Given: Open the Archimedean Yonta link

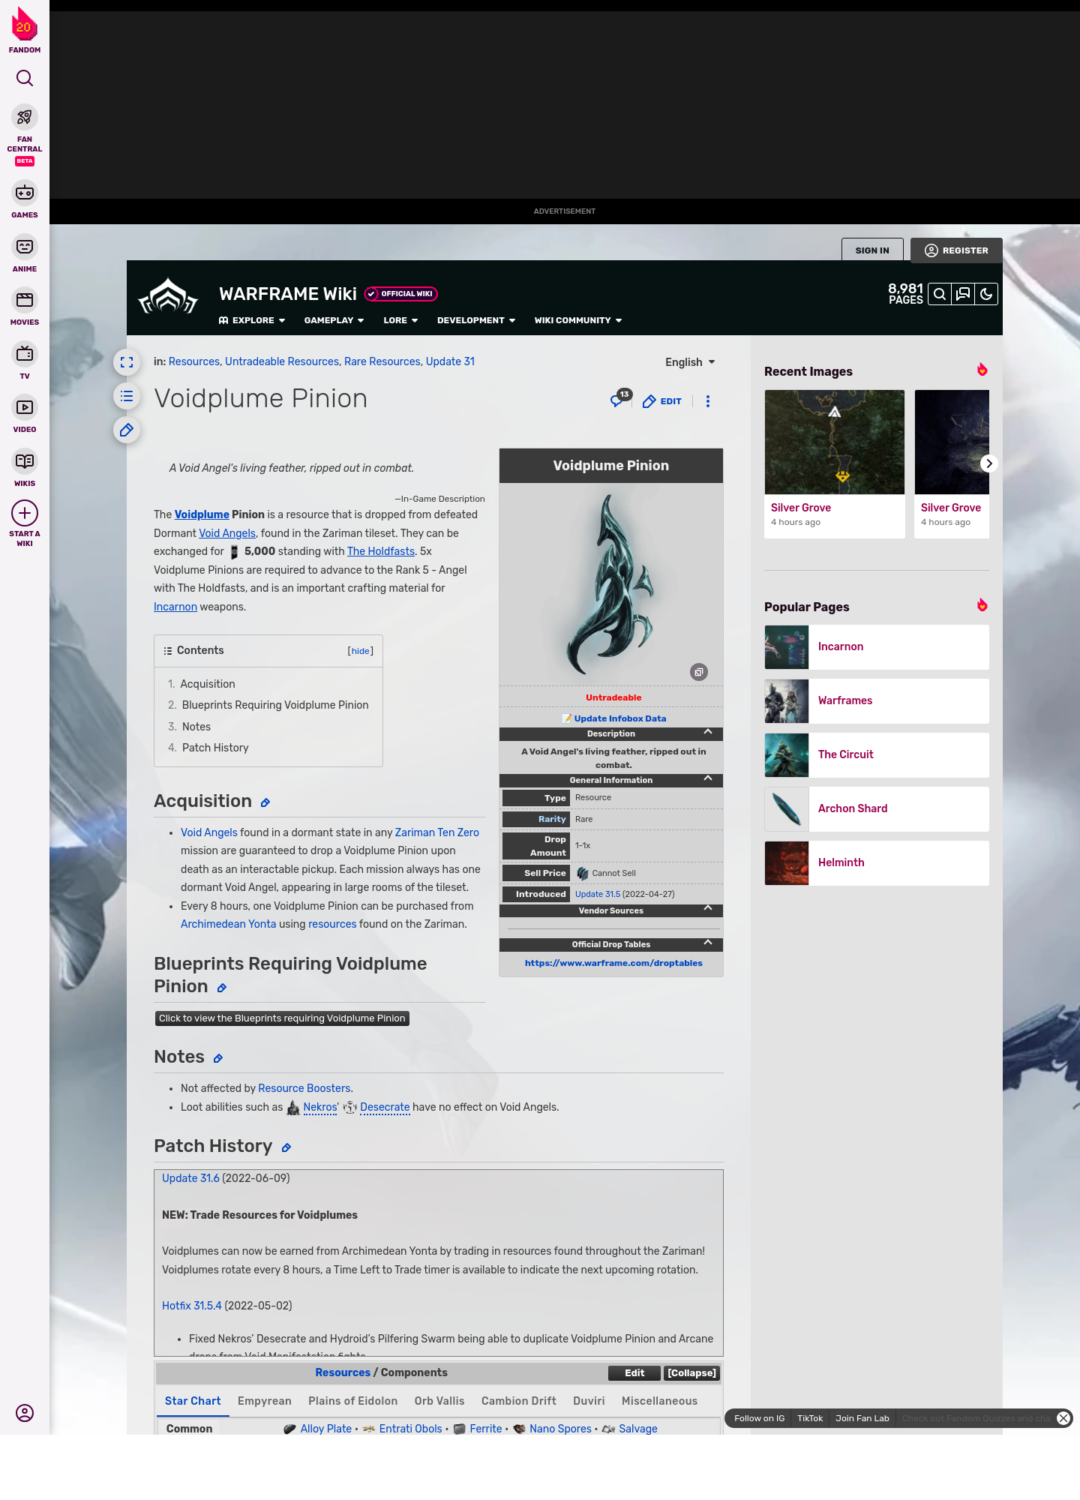Looking at the screenshot, I should 228,924.
